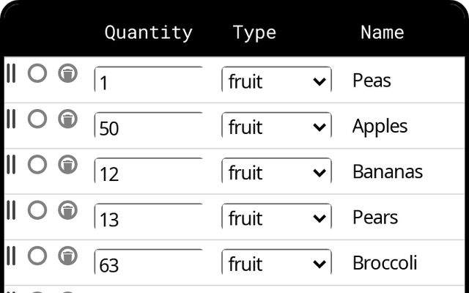
Task: Click the drag handle on the Peas row
Action: tap(11, 73)
